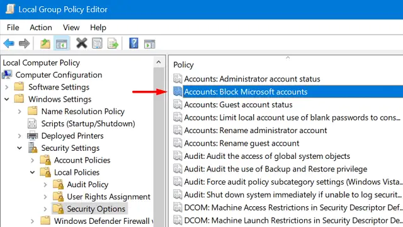The image size is (403, 227).
Task: Click the Delete X toolbar icon
Action: pos(81,44)
